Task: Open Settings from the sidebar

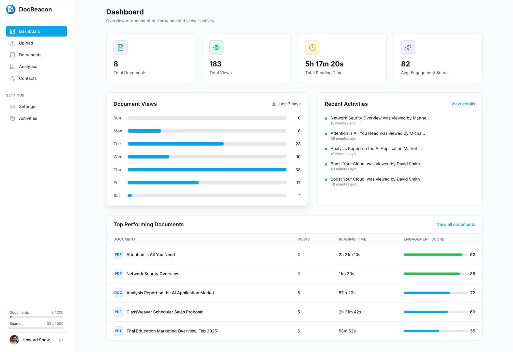Action: click(27, 107)
